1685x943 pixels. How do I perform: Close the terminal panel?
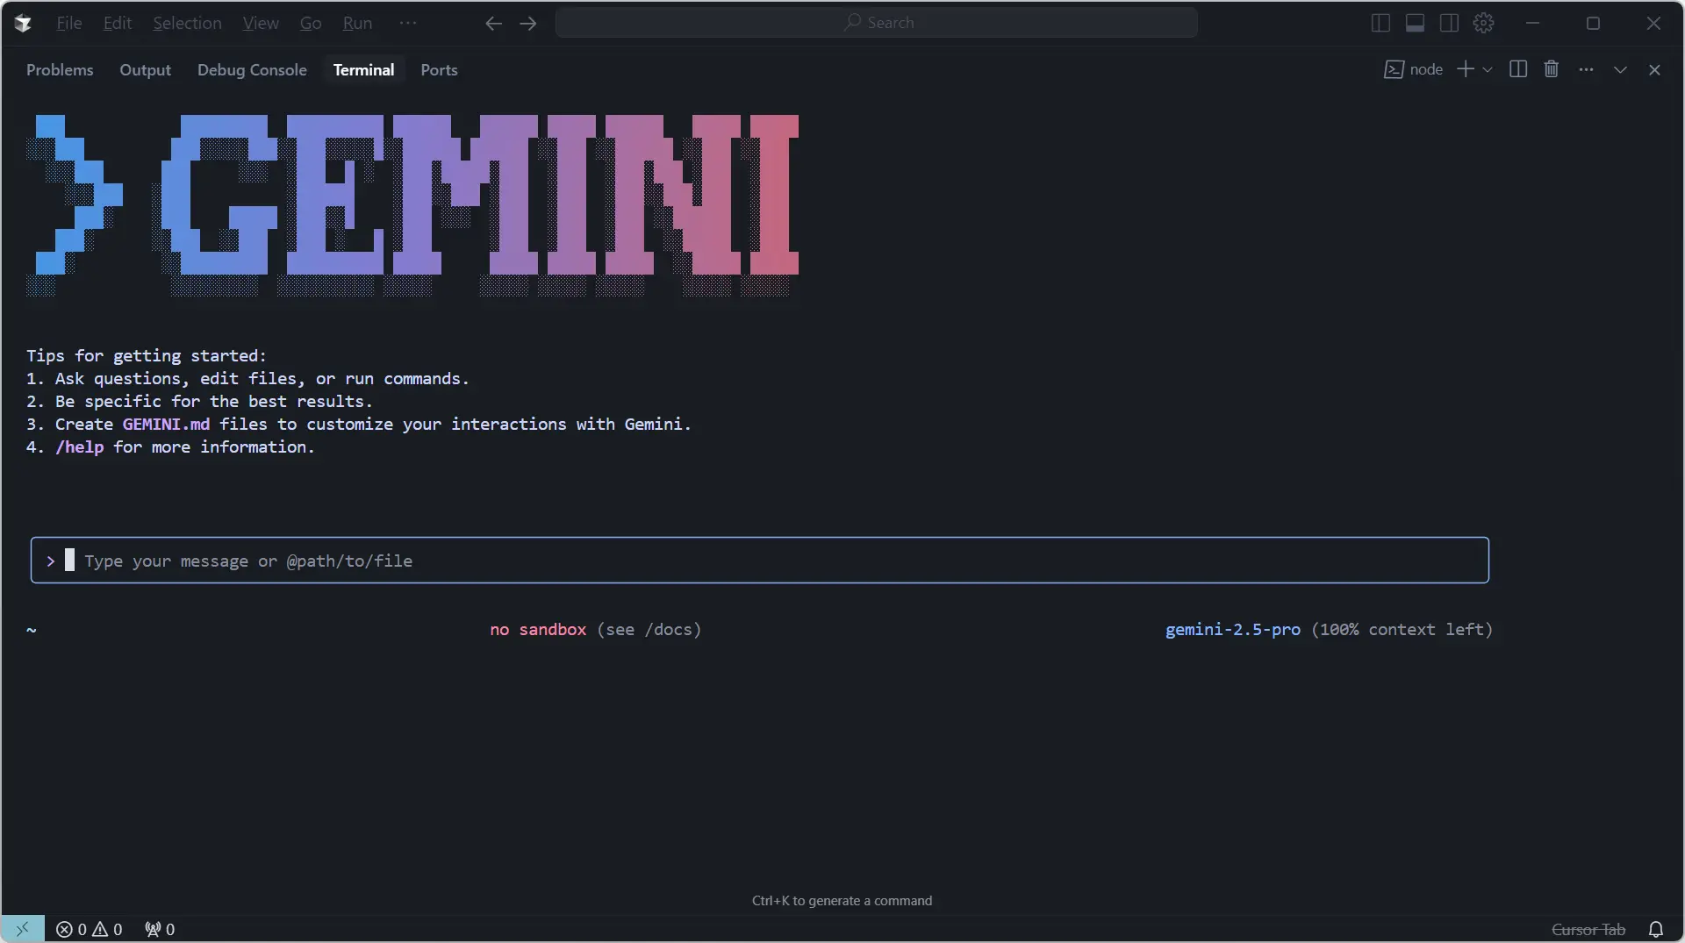tap(1654, 70)
